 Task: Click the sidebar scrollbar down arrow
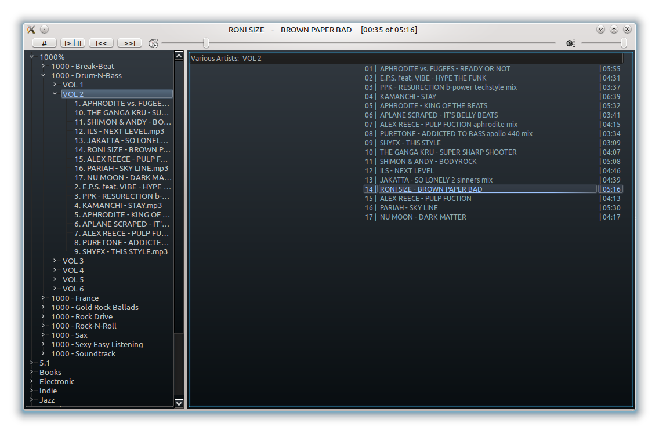(x=179, y=403)
